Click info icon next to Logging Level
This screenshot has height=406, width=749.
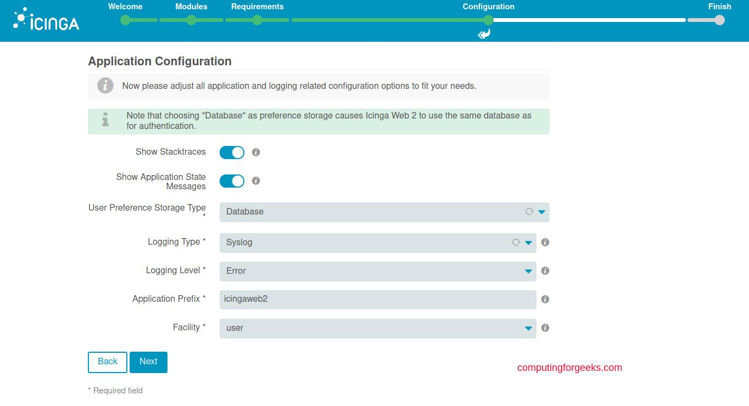[545, 271]
